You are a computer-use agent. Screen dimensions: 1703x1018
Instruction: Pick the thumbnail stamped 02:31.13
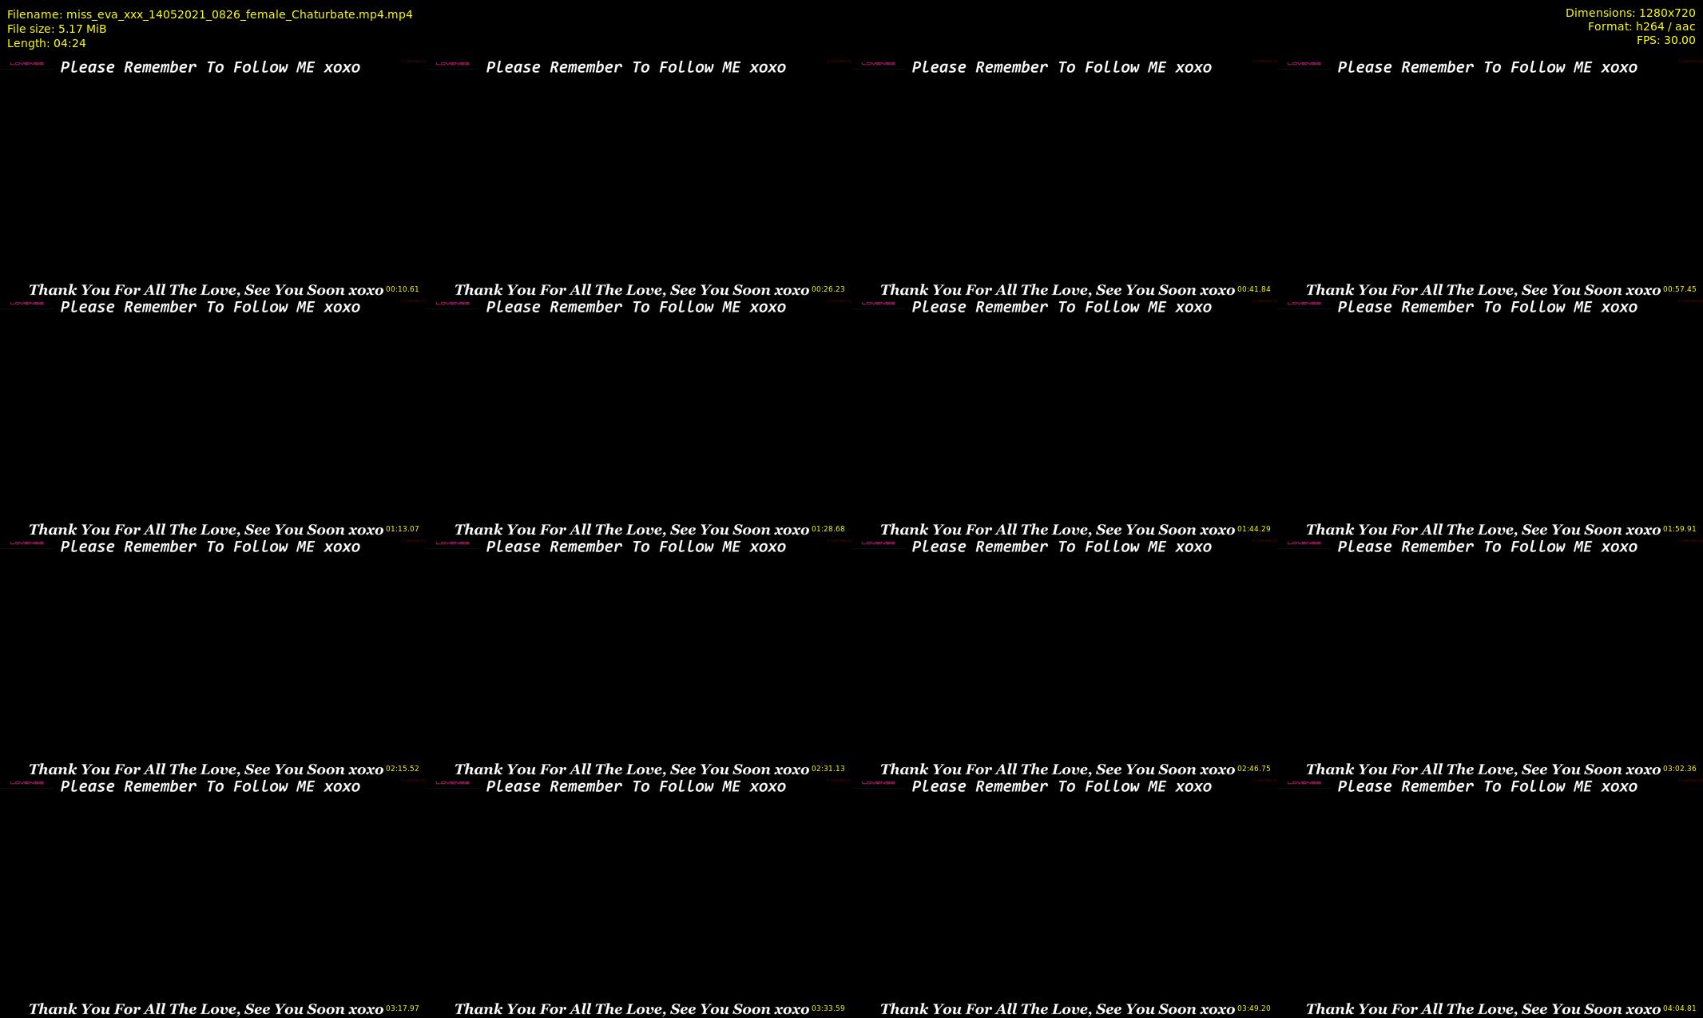coord(638,658)
